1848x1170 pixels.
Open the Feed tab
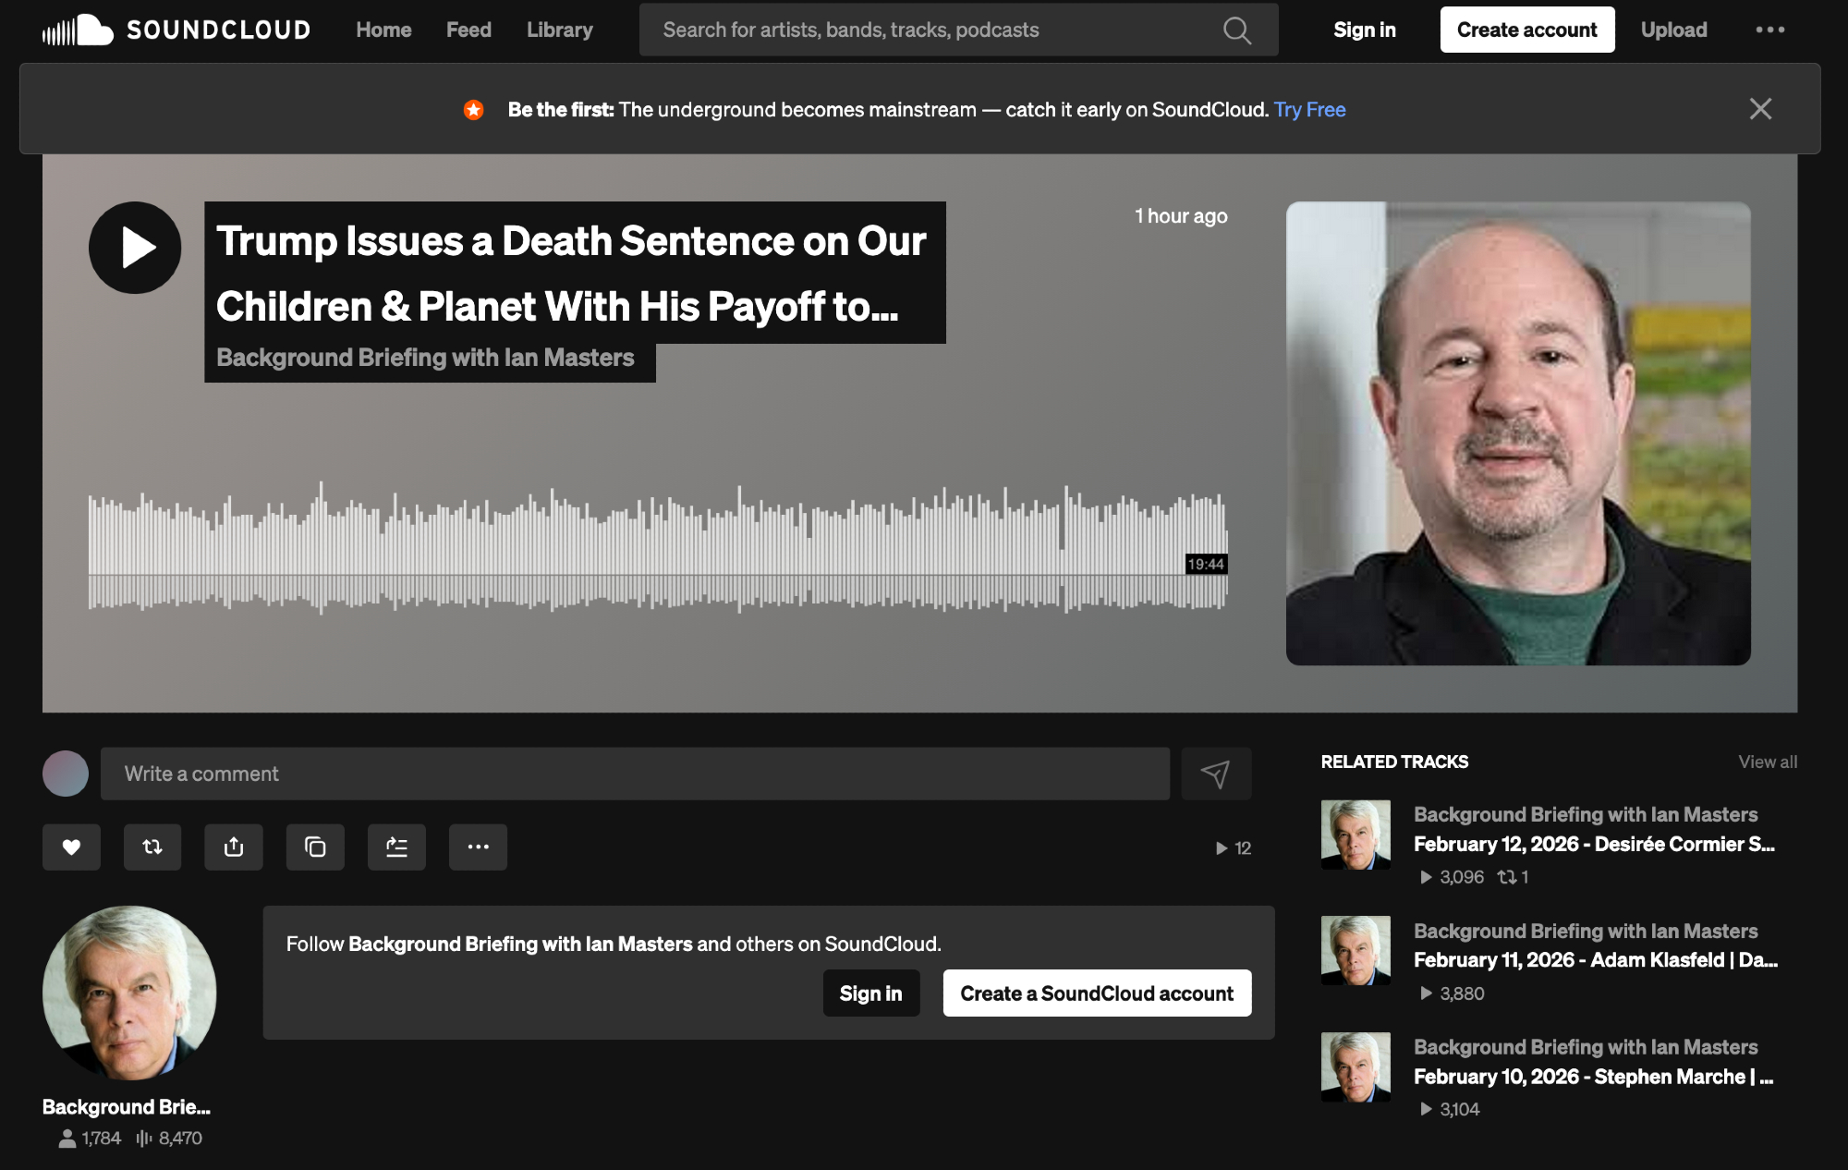468,30
